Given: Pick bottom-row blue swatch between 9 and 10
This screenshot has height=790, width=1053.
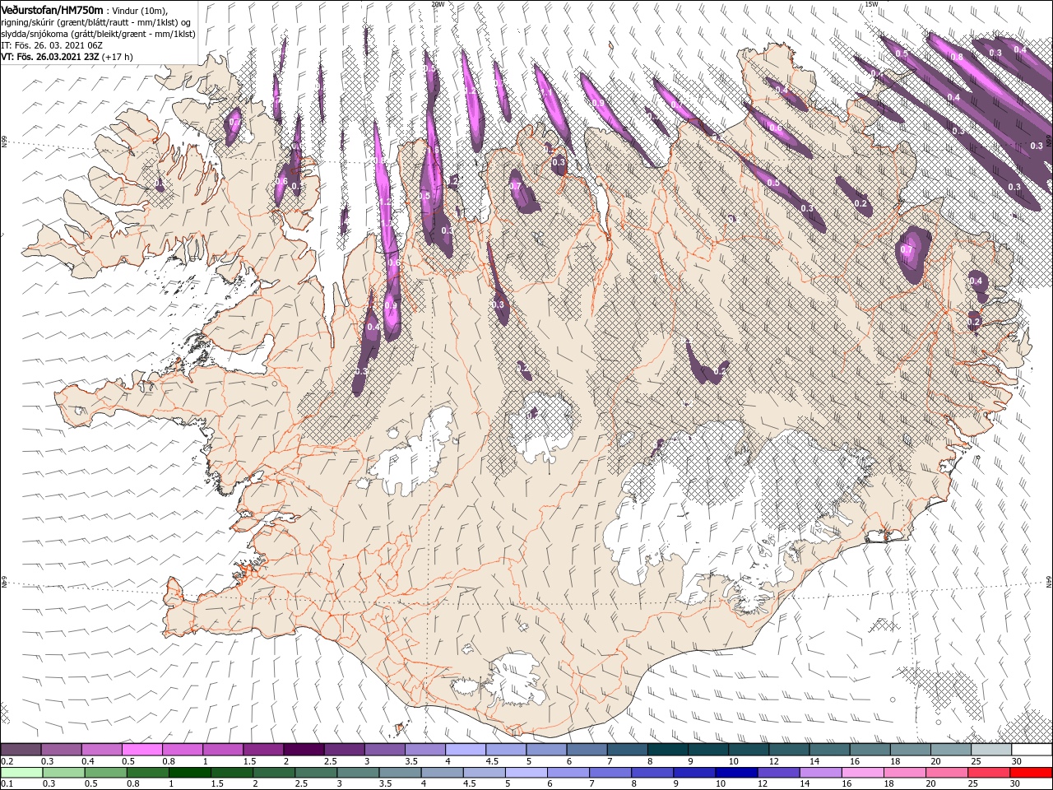Looking at the screenshot, I should pos(694,773).
